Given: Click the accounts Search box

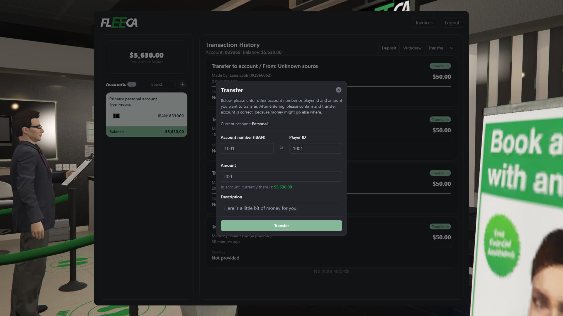Looking at the screenshot, I should [x=163, y=84].
